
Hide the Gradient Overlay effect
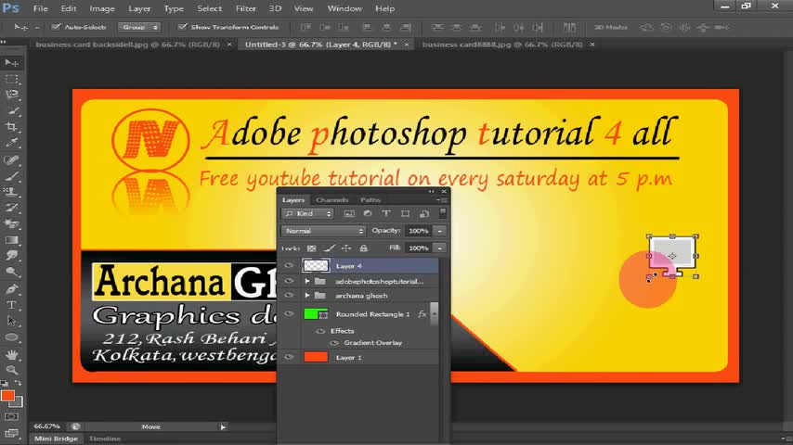click(335, 343)
